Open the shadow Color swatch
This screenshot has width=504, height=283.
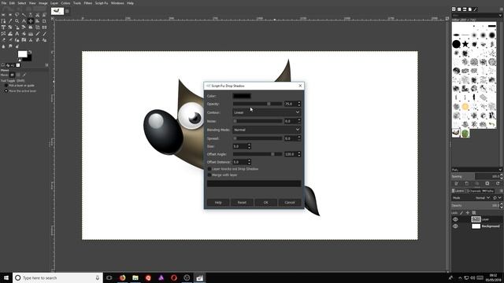click(x=242, y=96)
